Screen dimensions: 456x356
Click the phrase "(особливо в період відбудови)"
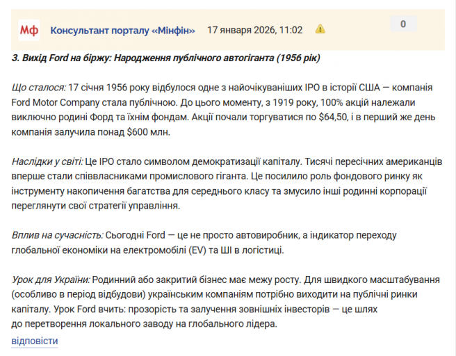(x=79, y=294)
